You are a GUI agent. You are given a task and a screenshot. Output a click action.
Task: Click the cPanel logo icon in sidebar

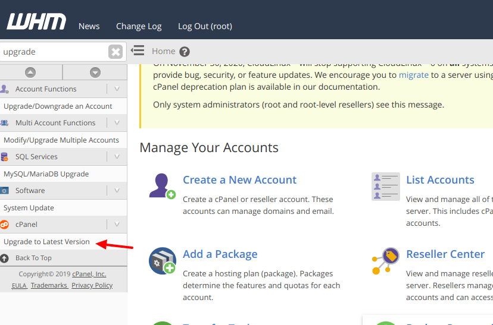point(4,225)
